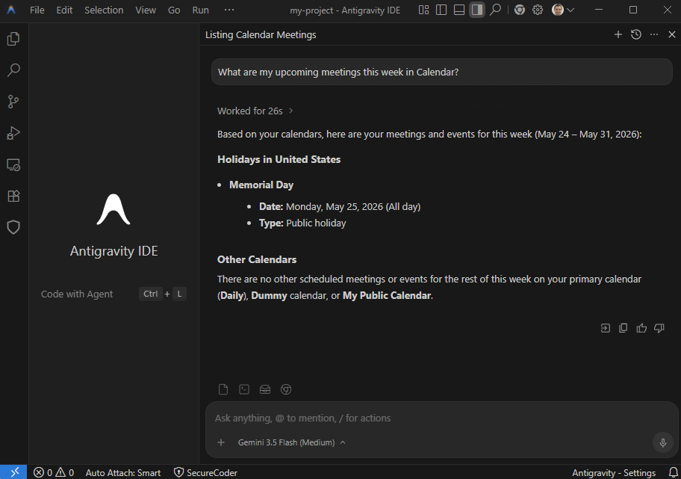Open the Chrome browser icon in title bar
Screen dimensions: 681x479
[520, 10]
